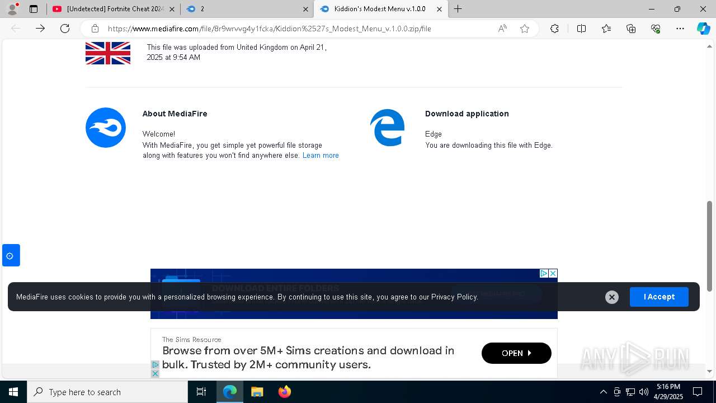Dismiss the cookie notice with X
The image size is (716, 403).
[612, 297]
